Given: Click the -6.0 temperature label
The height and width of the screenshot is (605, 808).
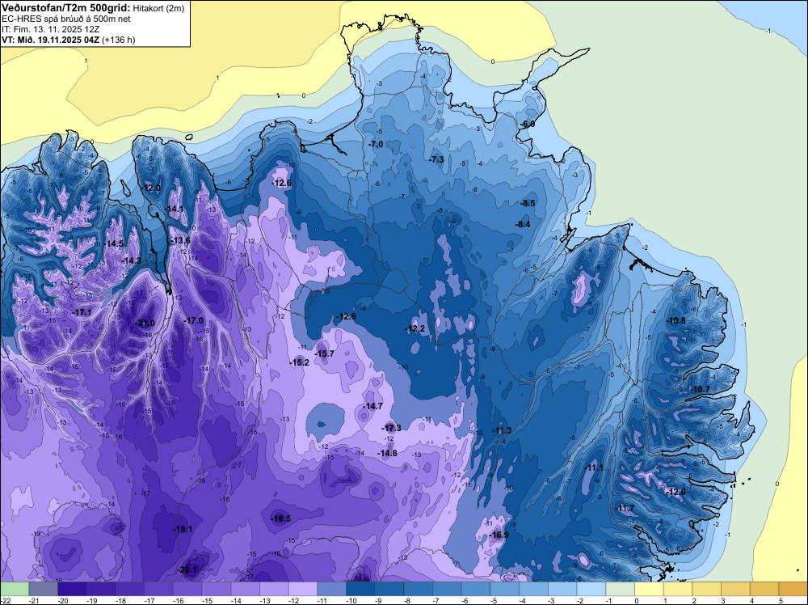Looking at the screenshot, I should 527,125.
